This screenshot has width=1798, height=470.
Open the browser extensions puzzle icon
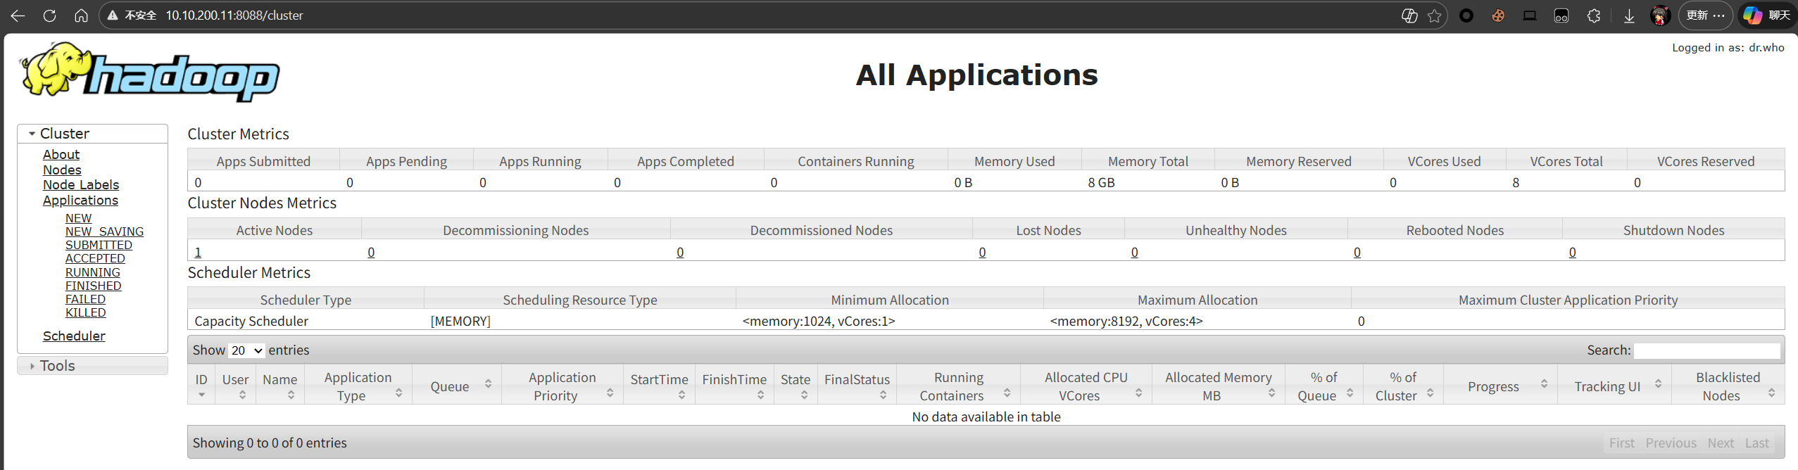point(1594,15)
